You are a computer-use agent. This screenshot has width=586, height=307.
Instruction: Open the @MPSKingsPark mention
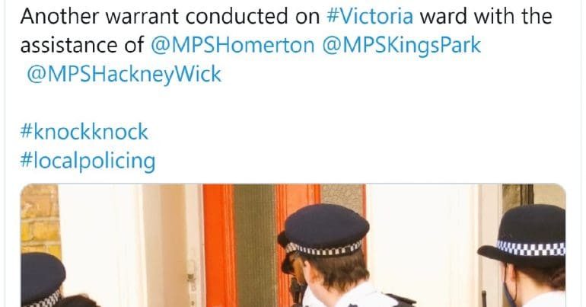click(401, 46)
